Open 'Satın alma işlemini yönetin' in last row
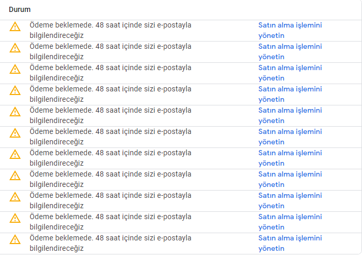 click(290, 243)
